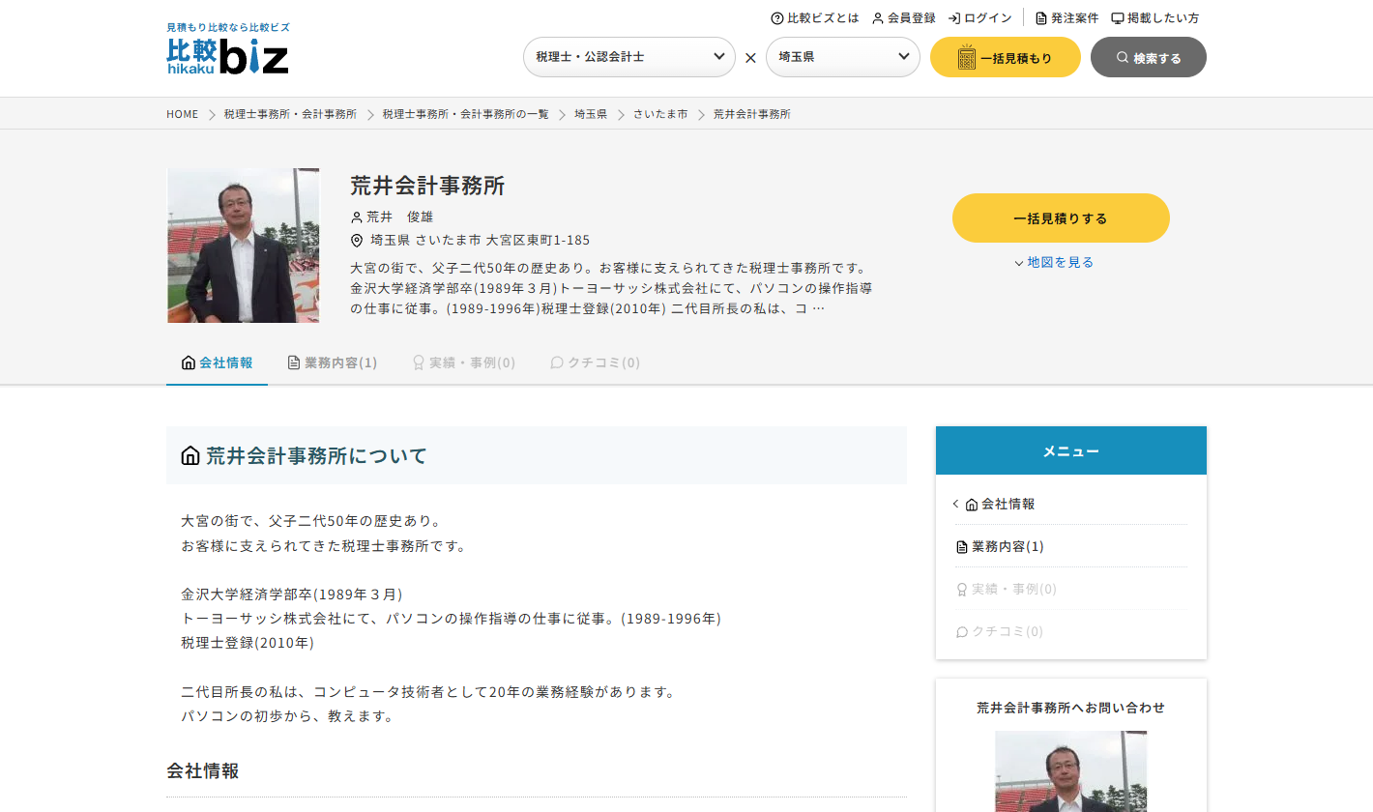Click the question mark icon beside 比較ビズとは
This screenshot has height=812, width=1373.
pyautogui.click(x=776, y=17)
